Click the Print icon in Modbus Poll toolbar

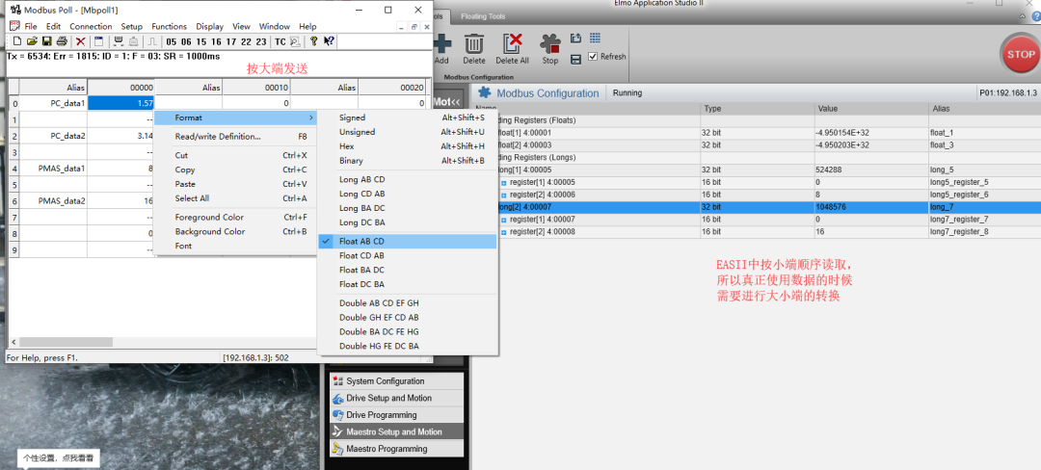click(x=61, y=41)
